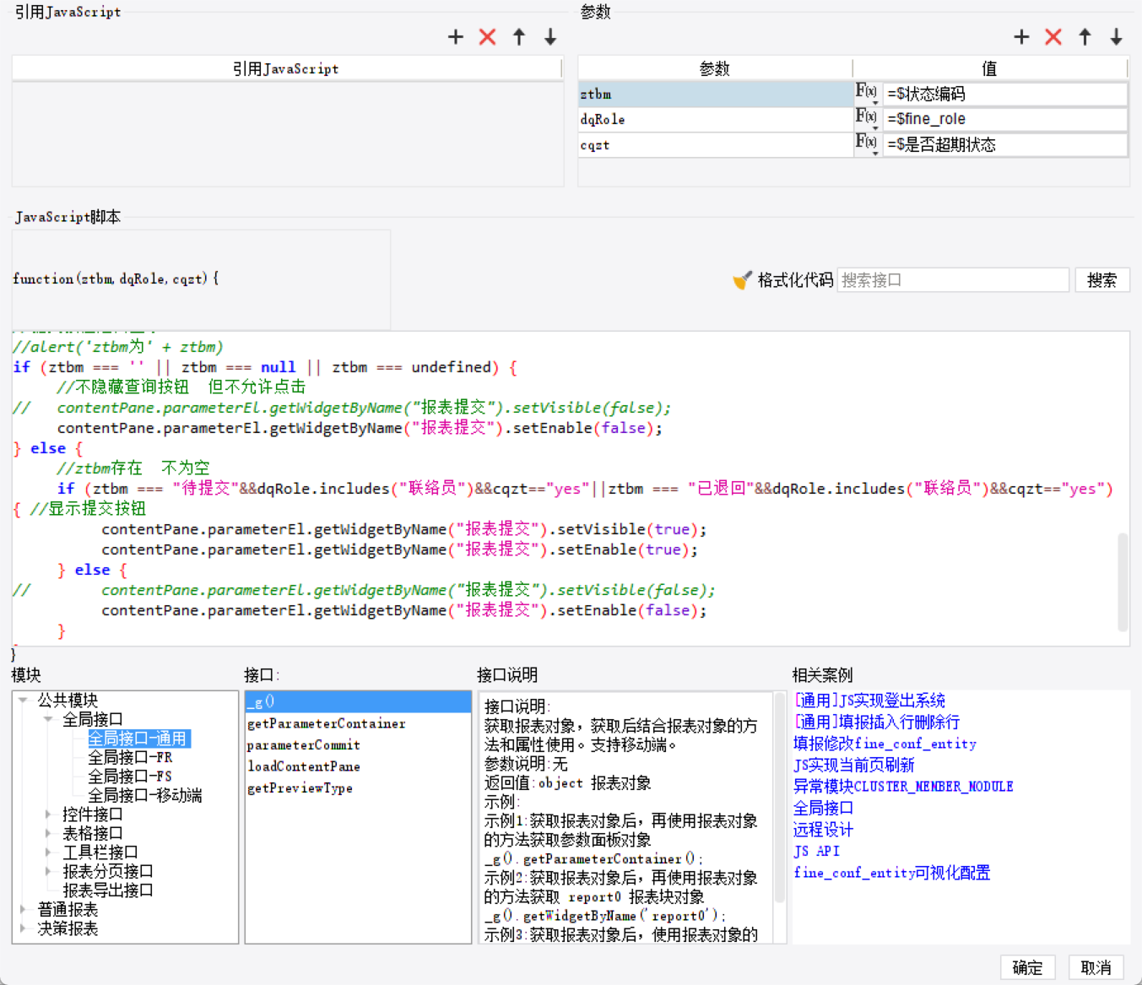Open the JS实现当前页刷新 link

pyautogui.click(x=853, y=765)
